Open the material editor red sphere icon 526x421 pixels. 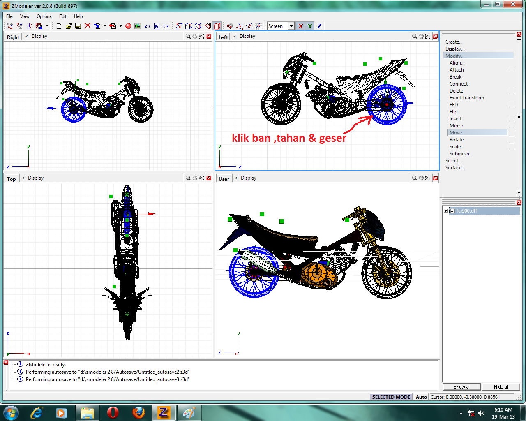click(128, 26)
